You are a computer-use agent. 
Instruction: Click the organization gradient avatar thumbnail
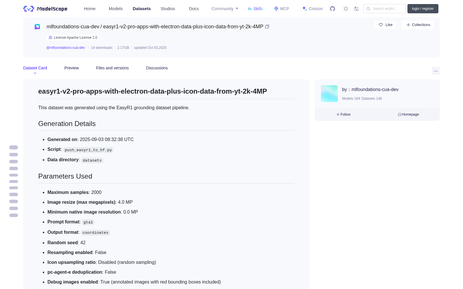click(329, 94)
